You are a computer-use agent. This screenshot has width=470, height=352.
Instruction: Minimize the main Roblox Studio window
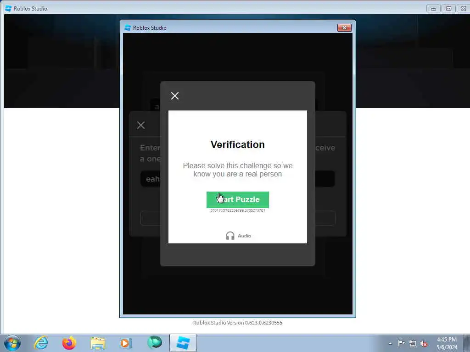click(433, 9)
